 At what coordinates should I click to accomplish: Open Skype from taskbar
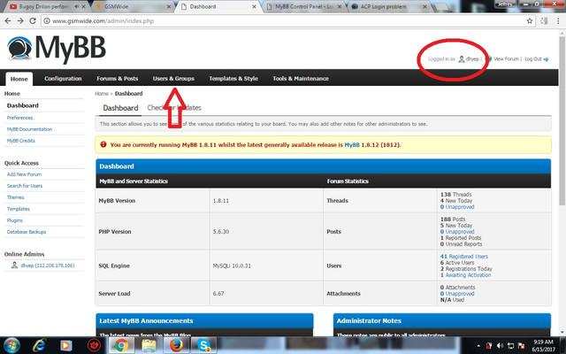point(204,346)
